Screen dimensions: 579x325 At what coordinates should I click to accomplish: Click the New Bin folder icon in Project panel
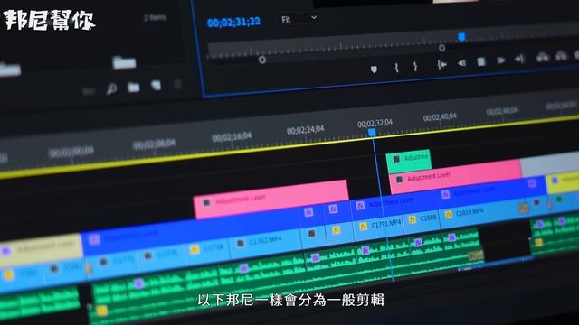[x=133, y=88]
